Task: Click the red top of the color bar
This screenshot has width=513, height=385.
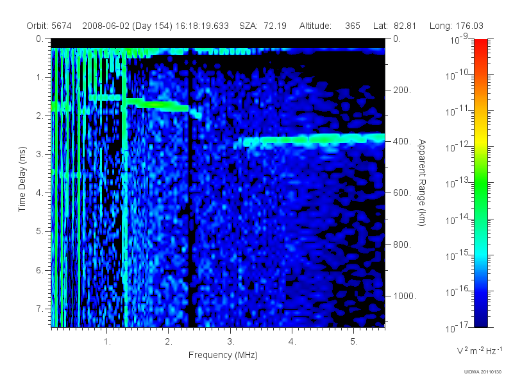Action: 480,46
